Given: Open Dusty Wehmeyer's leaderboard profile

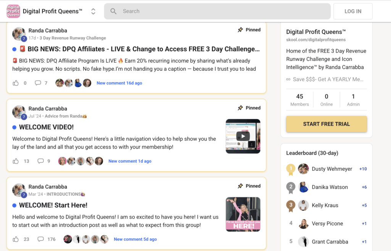Looking at the screenshot, I should pyautogui.click(x=332, y=169).
